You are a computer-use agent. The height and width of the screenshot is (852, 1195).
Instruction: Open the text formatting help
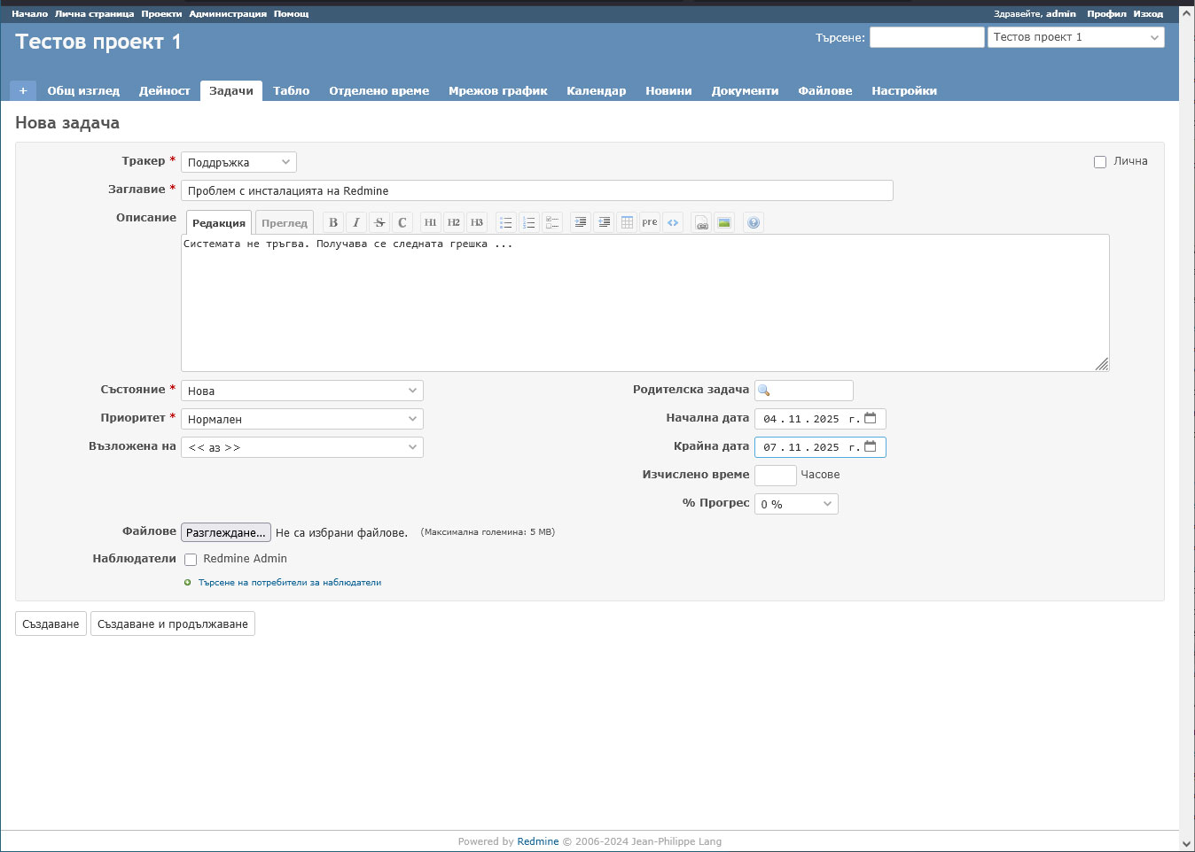(x=754, y=222)
